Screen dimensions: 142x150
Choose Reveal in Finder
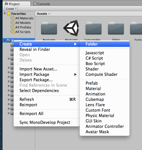pos(46,49)
